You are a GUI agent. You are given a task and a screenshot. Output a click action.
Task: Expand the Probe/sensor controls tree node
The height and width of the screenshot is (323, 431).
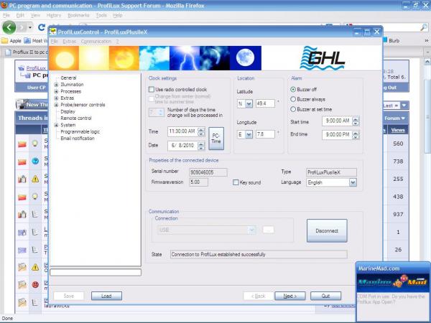(x=56, y=105)
